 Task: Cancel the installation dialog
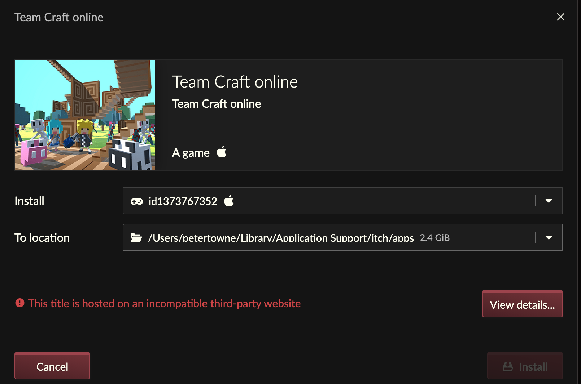(52, 366)
